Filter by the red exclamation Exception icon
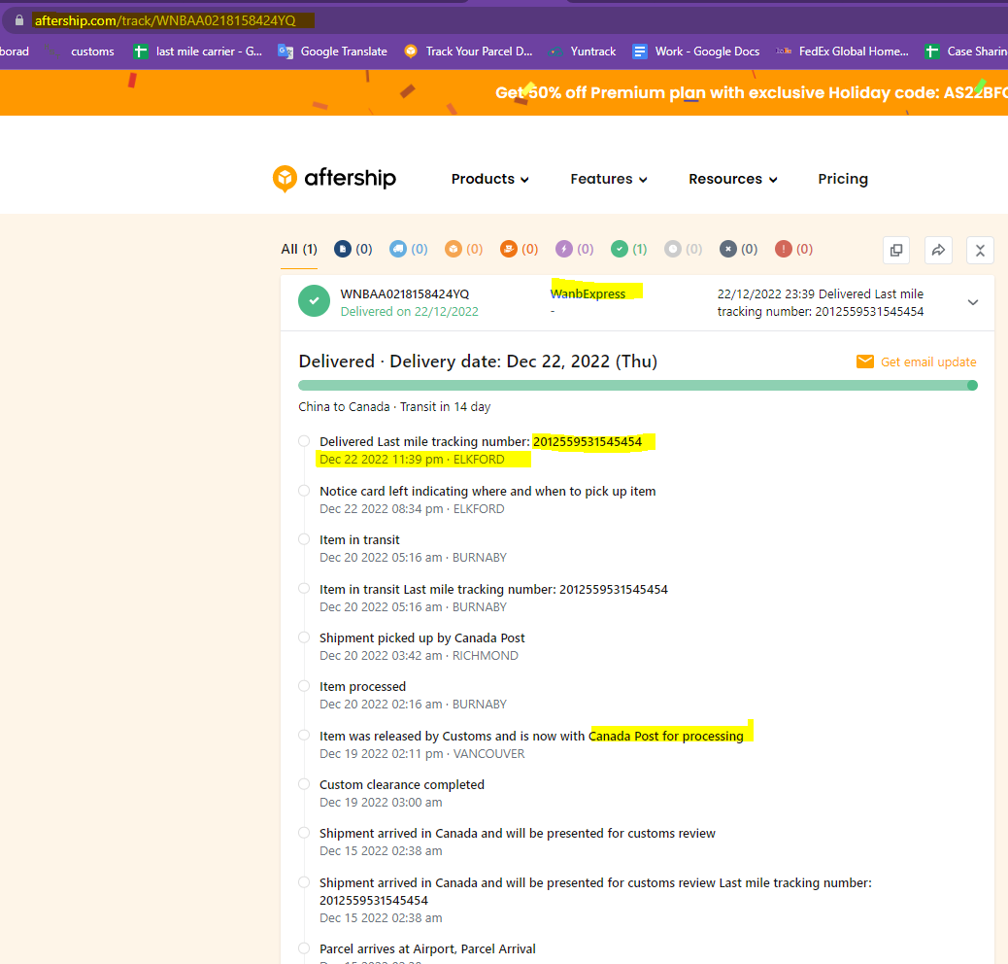1008x964 pixels. 784,250
